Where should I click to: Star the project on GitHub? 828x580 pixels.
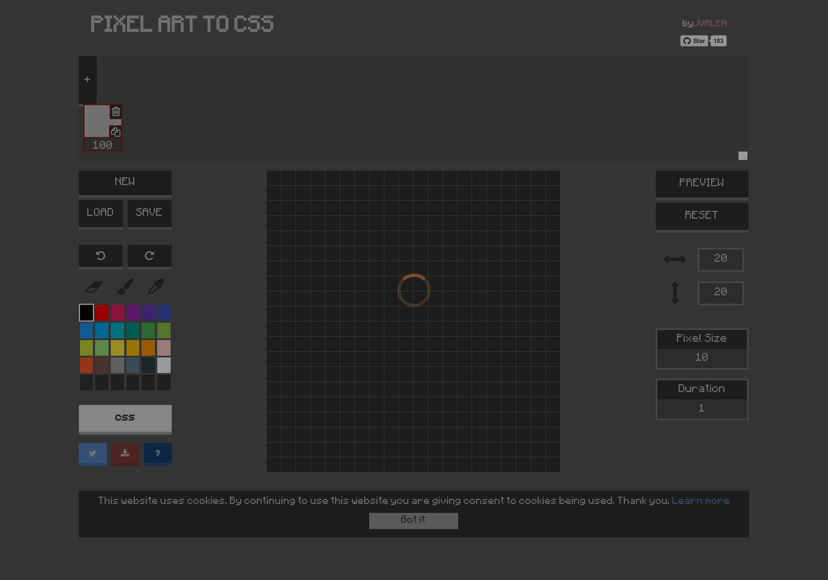(x=694, y=40)
